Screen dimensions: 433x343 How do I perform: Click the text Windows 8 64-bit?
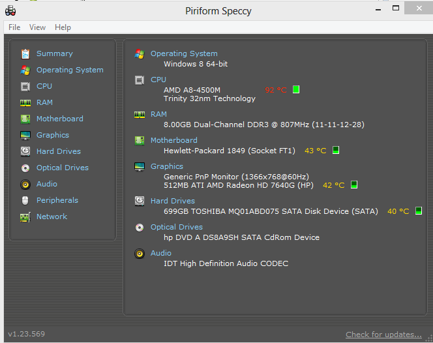click(196, 64)
